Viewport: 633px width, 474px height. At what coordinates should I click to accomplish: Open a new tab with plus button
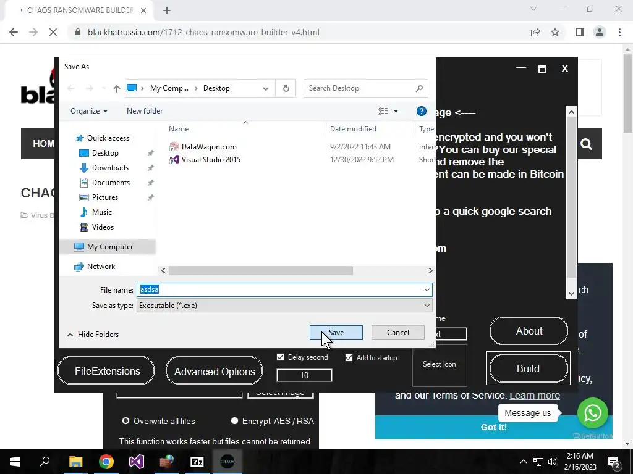167,10
